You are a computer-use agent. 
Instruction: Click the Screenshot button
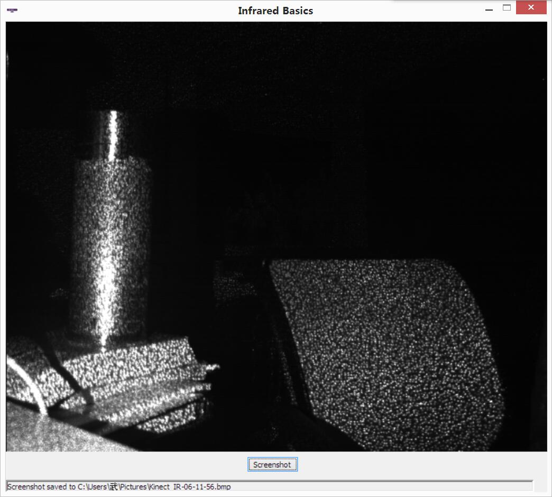point(272,464)
